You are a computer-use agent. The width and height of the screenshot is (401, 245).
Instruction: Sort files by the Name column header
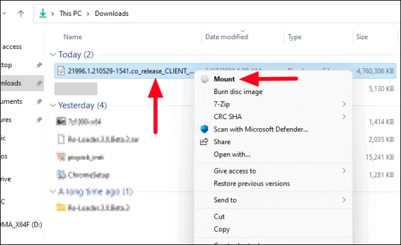[x=73, y=37]
